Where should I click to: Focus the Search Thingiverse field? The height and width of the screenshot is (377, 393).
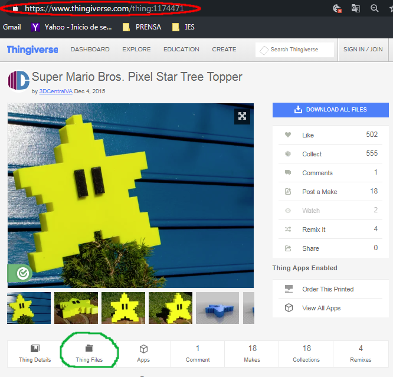point(294,50)
